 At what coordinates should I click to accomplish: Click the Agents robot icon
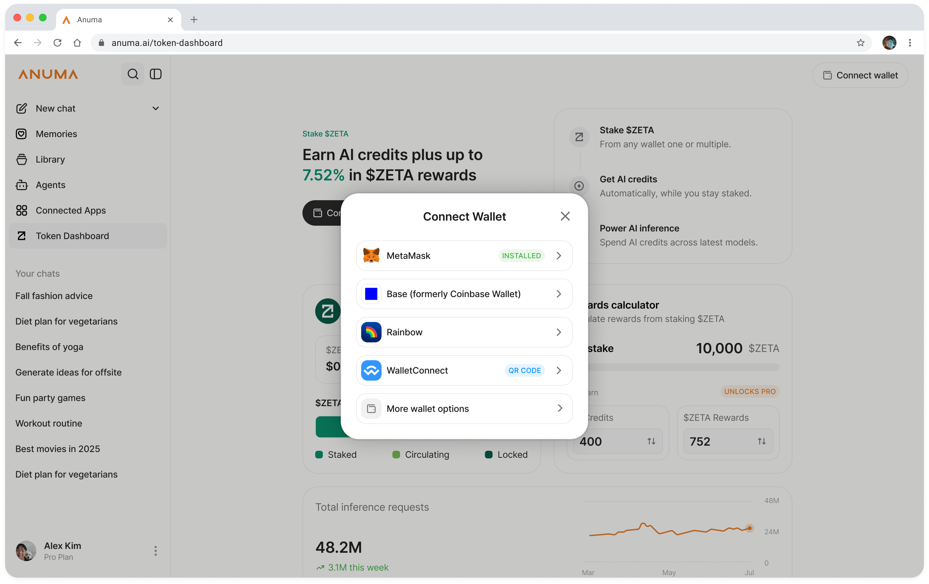point(21,185)
